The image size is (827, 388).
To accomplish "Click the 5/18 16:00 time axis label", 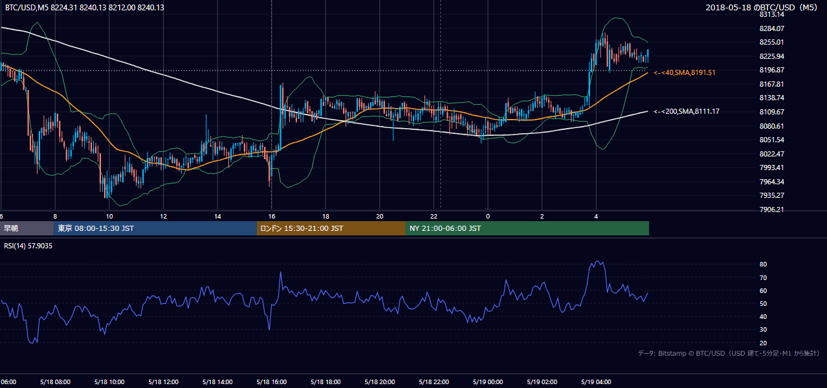I will [270, 382].
